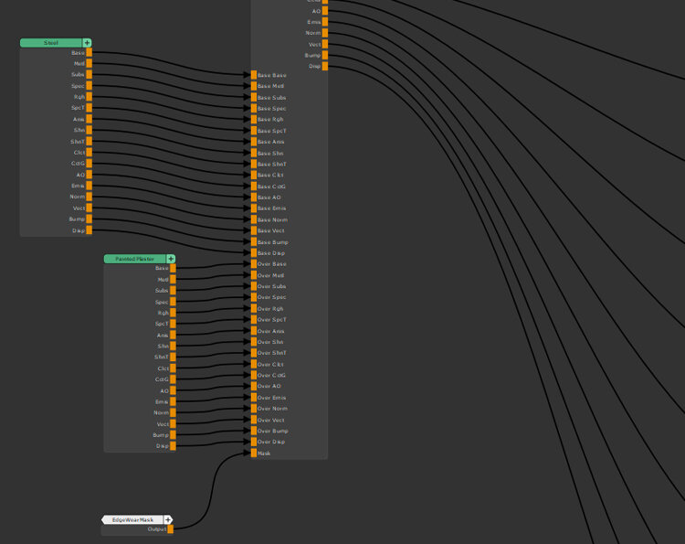Select the Painted Plaster node header
685x544 pixels.
134,259
